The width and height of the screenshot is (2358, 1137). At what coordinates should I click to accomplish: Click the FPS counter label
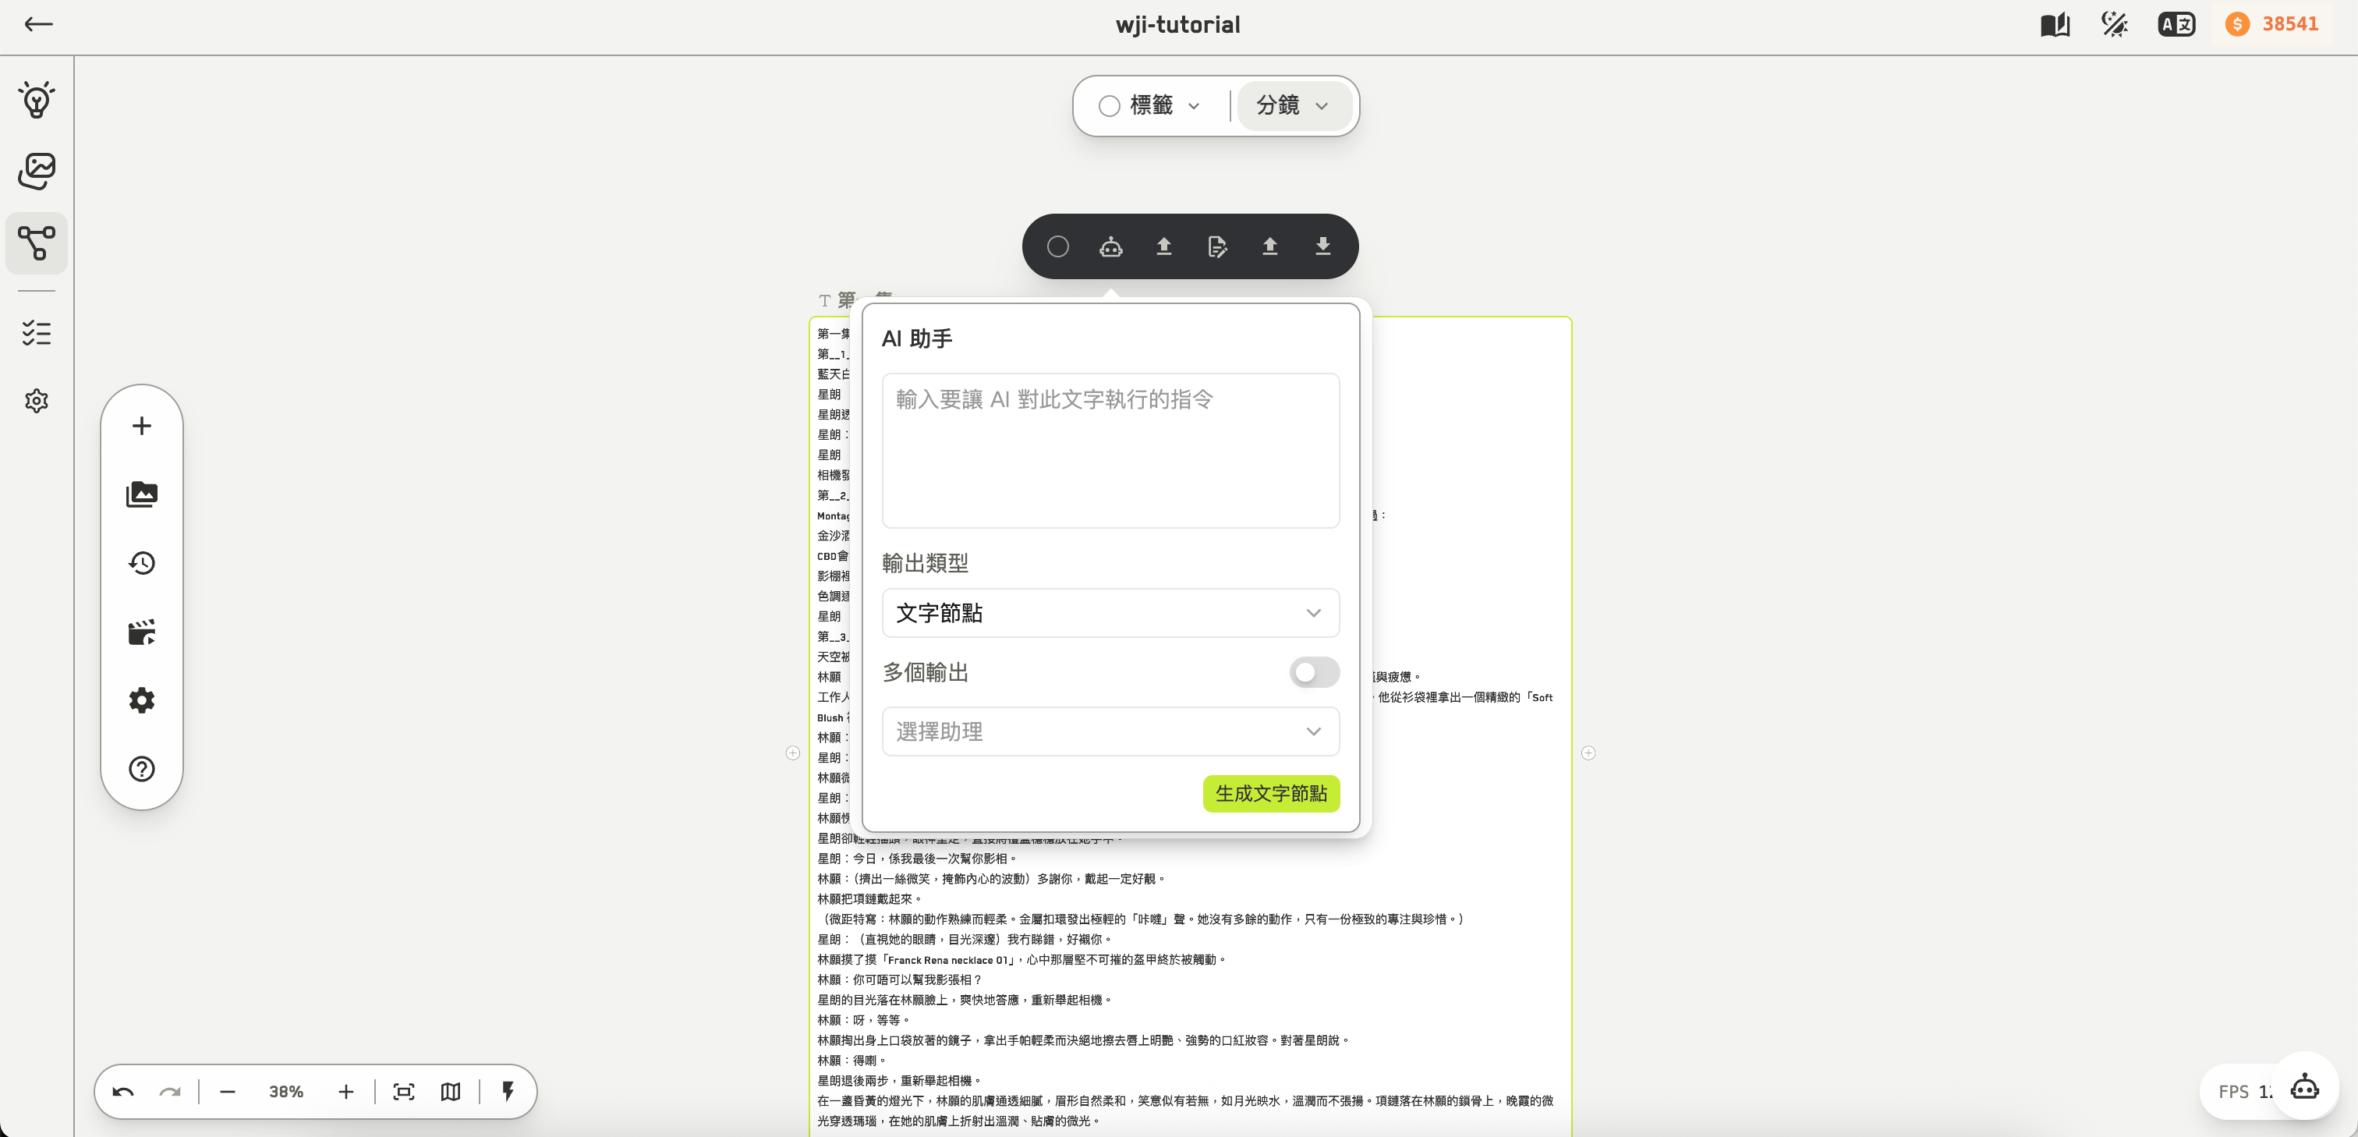tap(2233, 1091)
